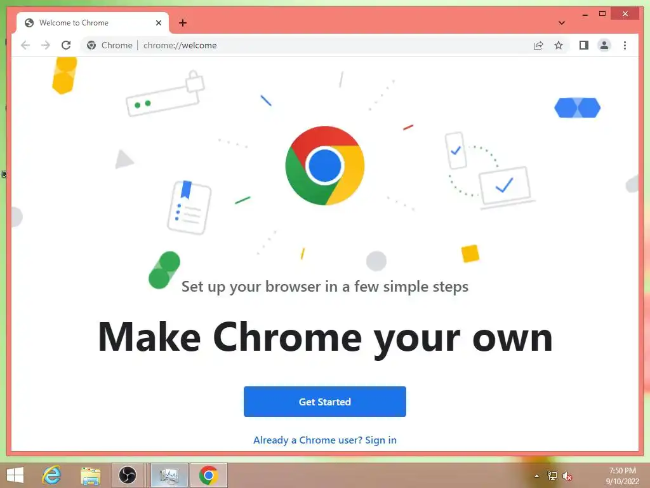Close the Welcome to Chrome tab

pos(158,23)
